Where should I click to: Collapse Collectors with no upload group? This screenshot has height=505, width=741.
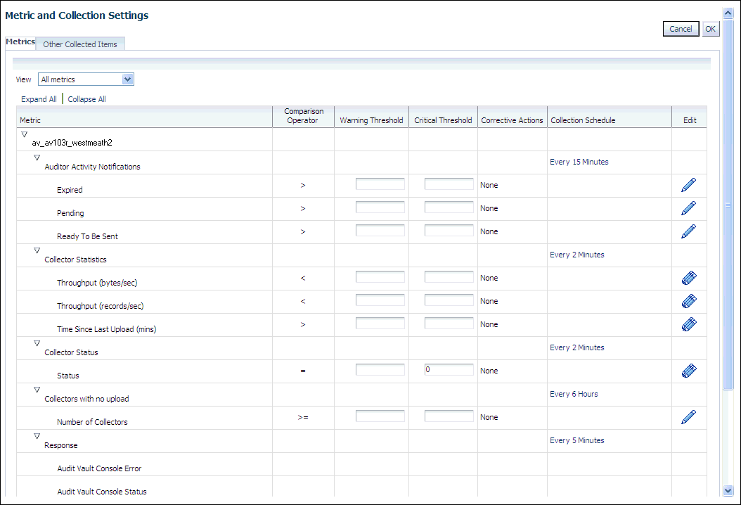click(x=37, y=390)
